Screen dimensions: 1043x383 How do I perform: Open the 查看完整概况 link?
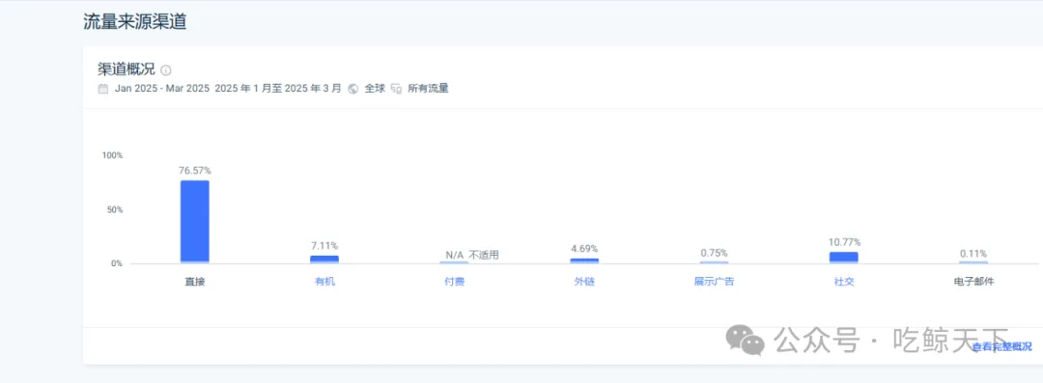point(1002,346)
